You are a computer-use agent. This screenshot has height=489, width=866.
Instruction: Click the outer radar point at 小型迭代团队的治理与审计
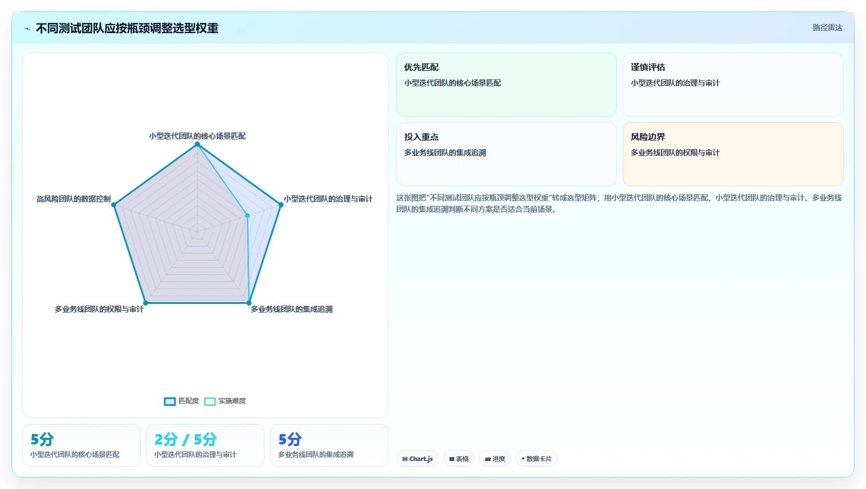click(281, 205)
